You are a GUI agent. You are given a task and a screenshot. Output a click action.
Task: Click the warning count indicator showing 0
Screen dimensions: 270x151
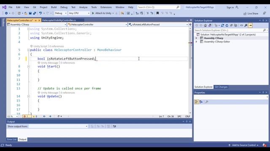35,116
